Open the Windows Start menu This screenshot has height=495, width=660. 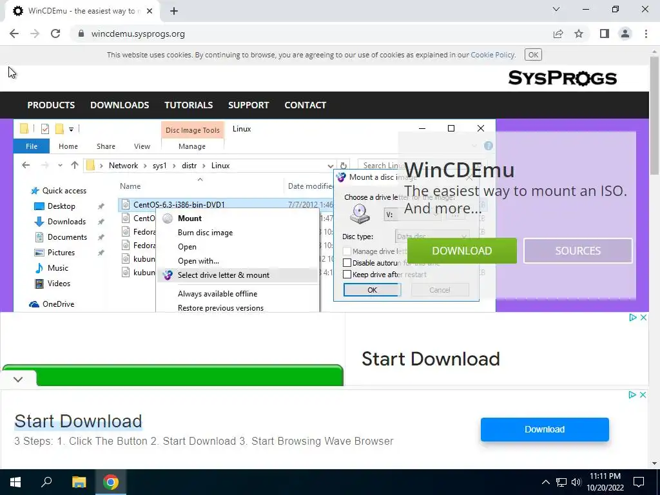click(15, 482)
